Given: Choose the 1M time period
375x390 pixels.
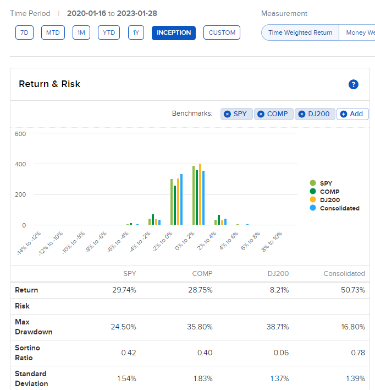Looking at the screenshot, I should [81, 32].
